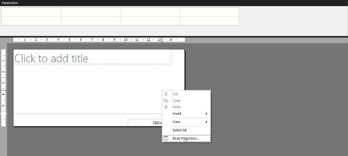
Task: Click the first parameter cell in top row
Action: coord(31,12)
